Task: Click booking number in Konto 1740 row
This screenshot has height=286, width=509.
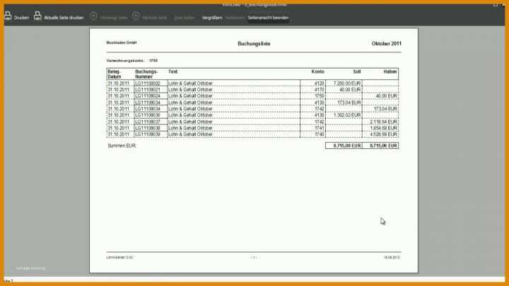Action: pyautogui.click(x=148, y=134)
